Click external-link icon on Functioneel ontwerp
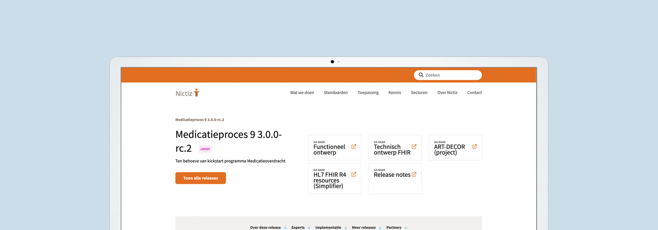 pyautogui.click(x=354, y=147)
